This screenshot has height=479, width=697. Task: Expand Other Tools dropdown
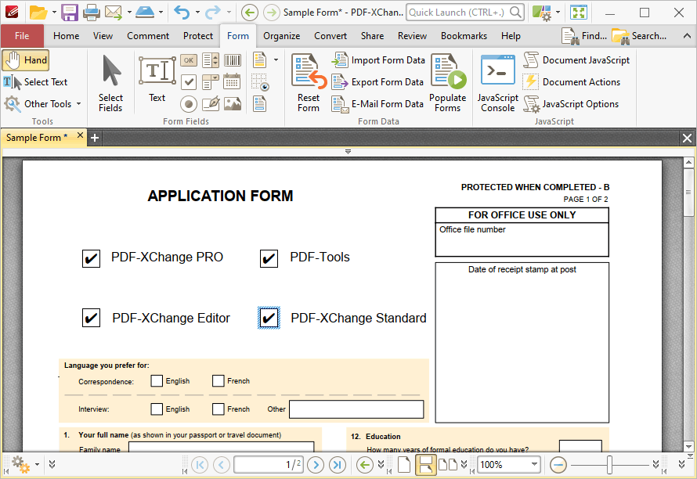(x=78, y=104)
